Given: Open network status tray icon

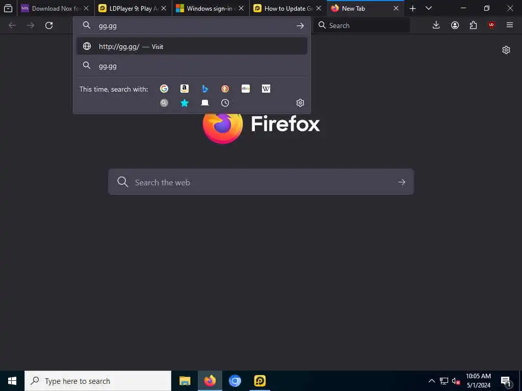Looking at the screenshot, I should click(x=444, y=381).
